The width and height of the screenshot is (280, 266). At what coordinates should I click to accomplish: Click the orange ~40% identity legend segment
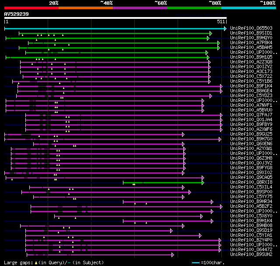coord(86,8)
